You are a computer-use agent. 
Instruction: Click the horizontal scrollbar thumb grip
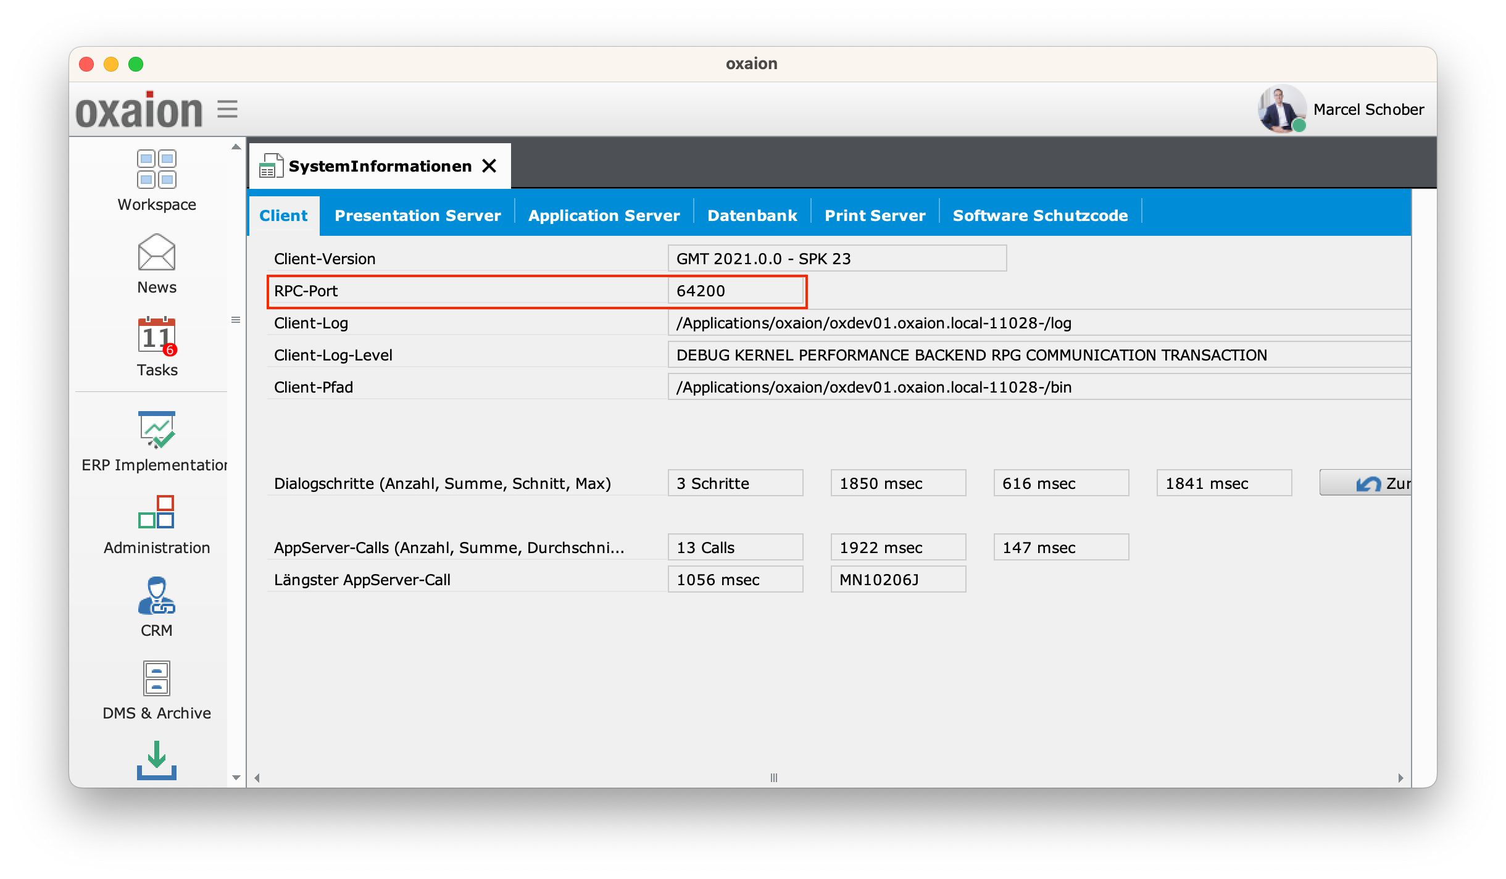click(774, 778)
